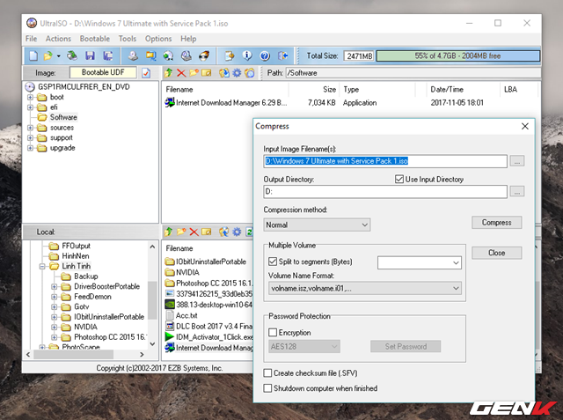Image resolution: width=563 pixels, height=420 pixels.
Task: Click the Path field showing /Software
Action: [x=413, y=73]
